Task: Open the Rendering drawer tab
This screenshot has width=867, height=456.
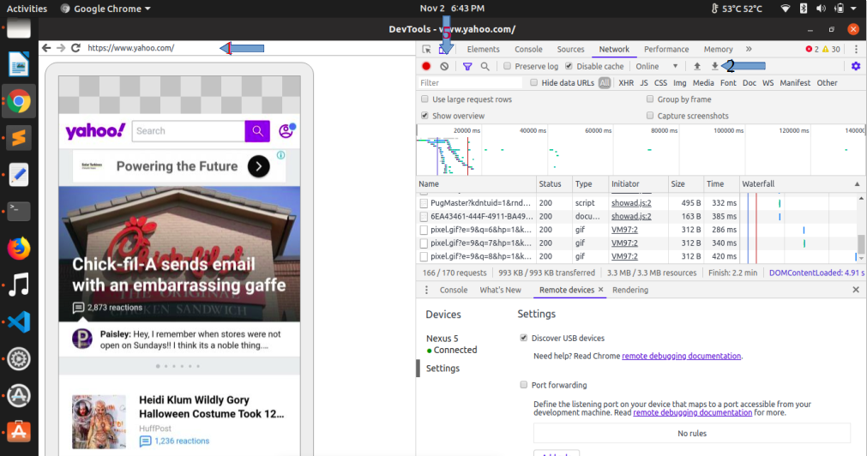Action: [x=630, y=290]
